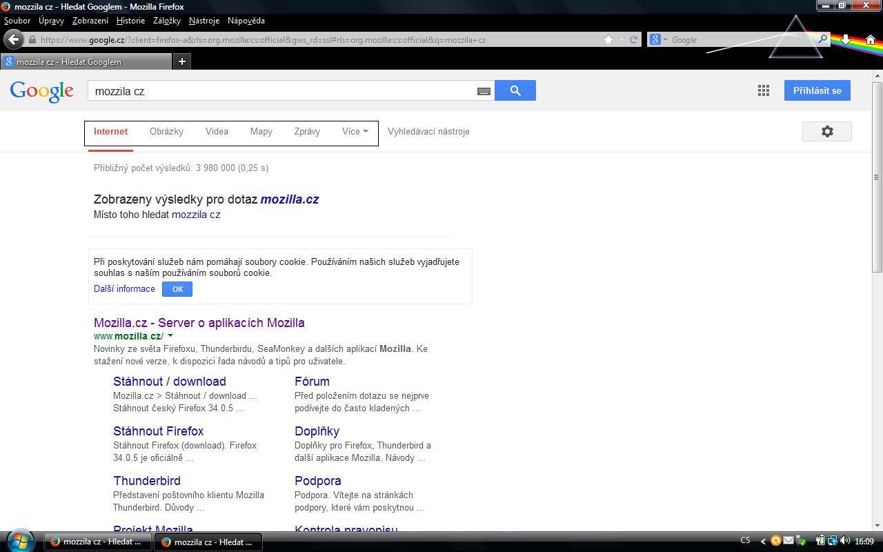Open the Zobrazení menu
This screenshot has width=883, height=552.
click(x=90, y=21)
